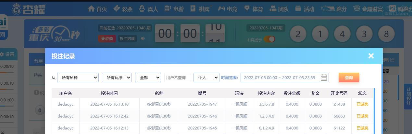This screenshot has width=412, height=134.
Task: Open the 首页 home nav item
Action: 97,9
